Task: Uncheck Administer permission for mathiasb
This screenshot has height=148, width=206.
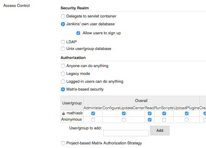Action: coord(93,114)
